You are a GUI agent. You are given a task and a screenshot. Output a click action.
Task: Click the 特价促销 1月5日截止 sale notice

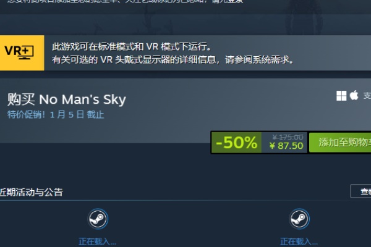coord(56,115)
